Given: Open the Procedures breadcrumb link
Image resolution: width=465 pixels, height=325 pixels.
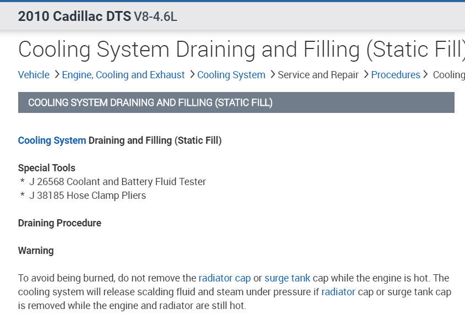Looking at the screenshot, I should (x=396, y=75).
